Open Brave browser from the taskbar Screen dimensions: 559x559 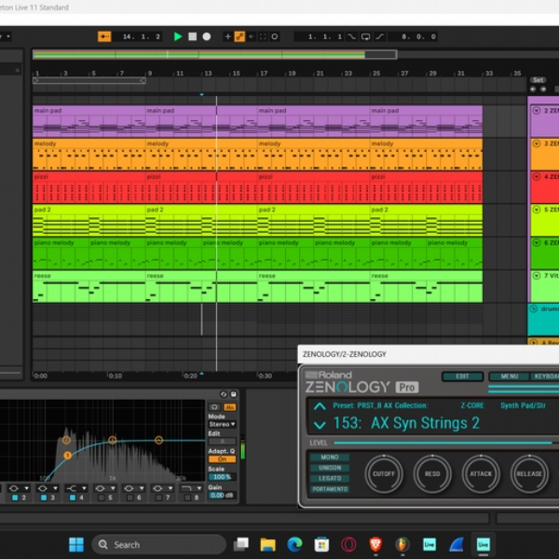pos(375,544)
